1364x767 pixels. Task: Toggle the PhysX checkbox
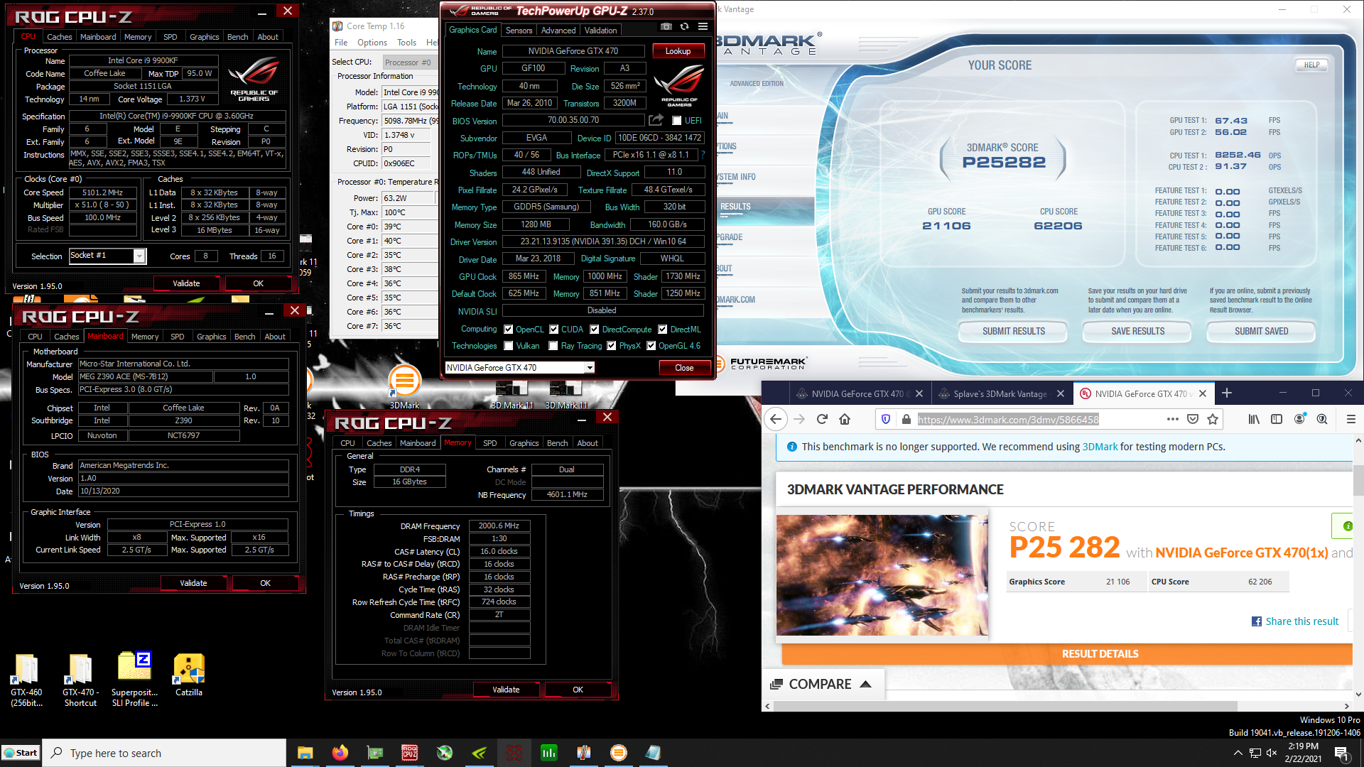click(x=612, y=346)
